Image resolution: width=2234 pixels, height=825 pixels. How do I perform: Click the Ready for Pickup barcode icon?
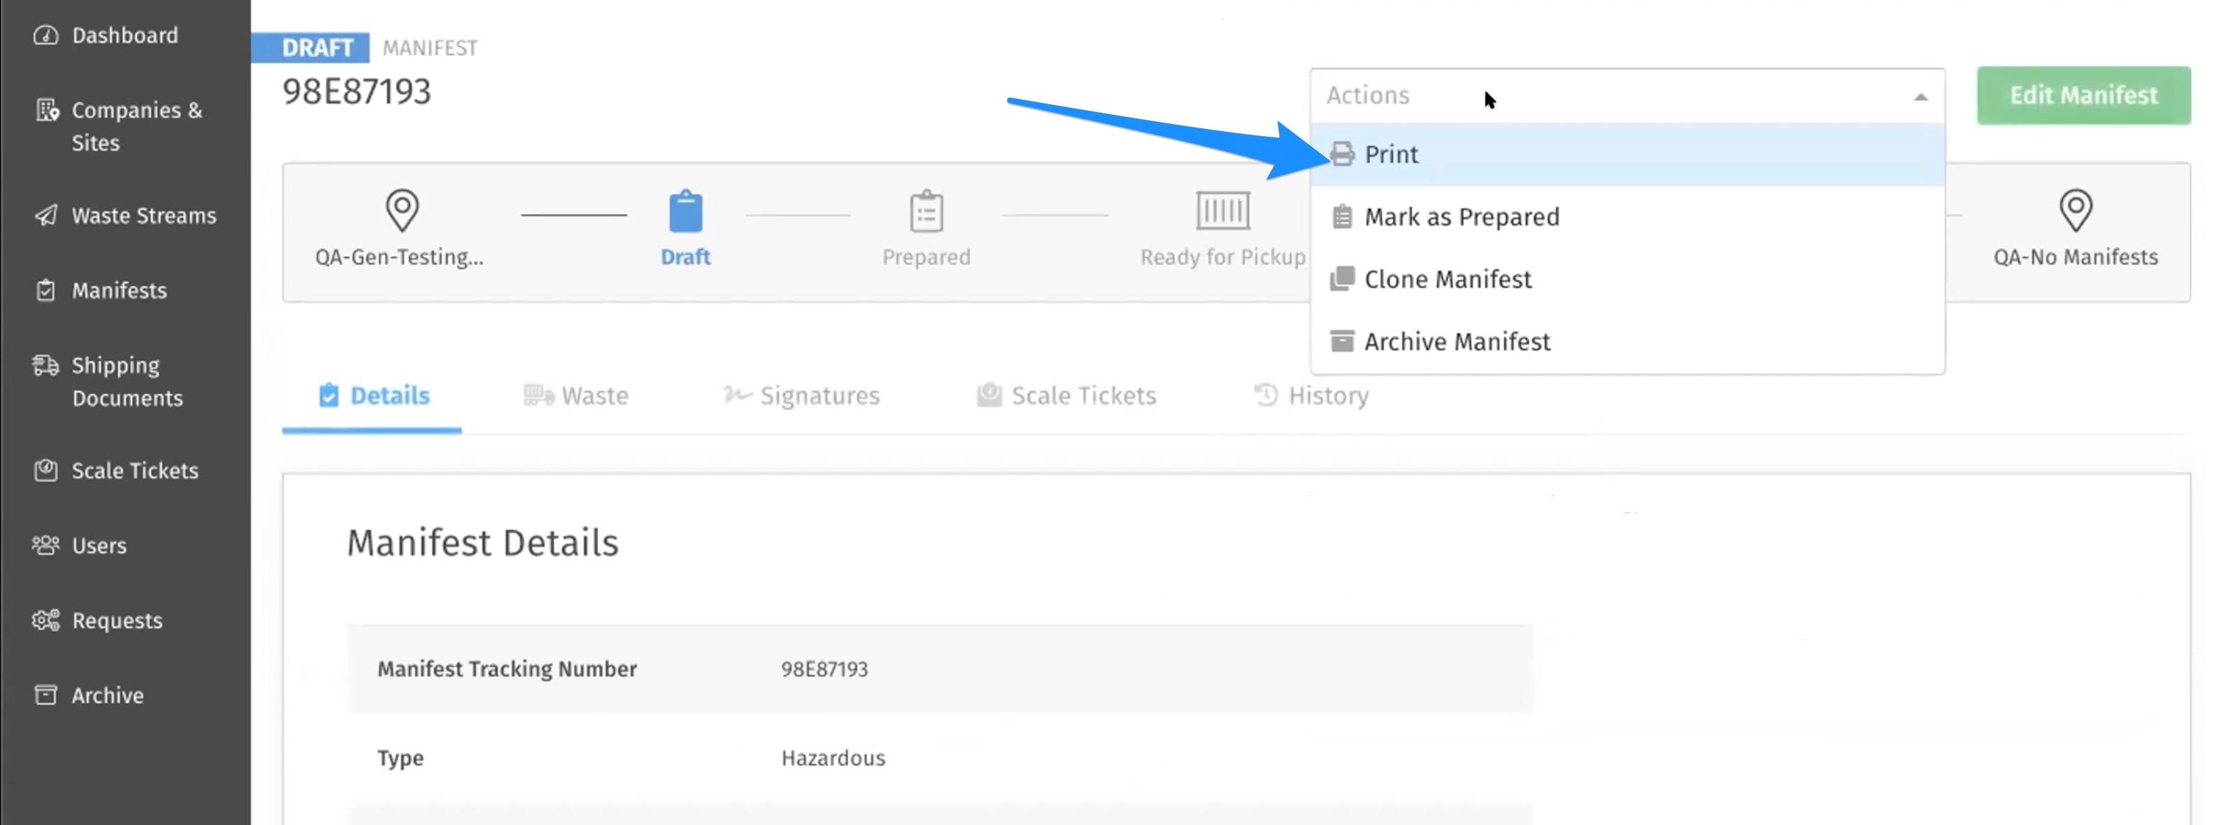(1223, 211)
